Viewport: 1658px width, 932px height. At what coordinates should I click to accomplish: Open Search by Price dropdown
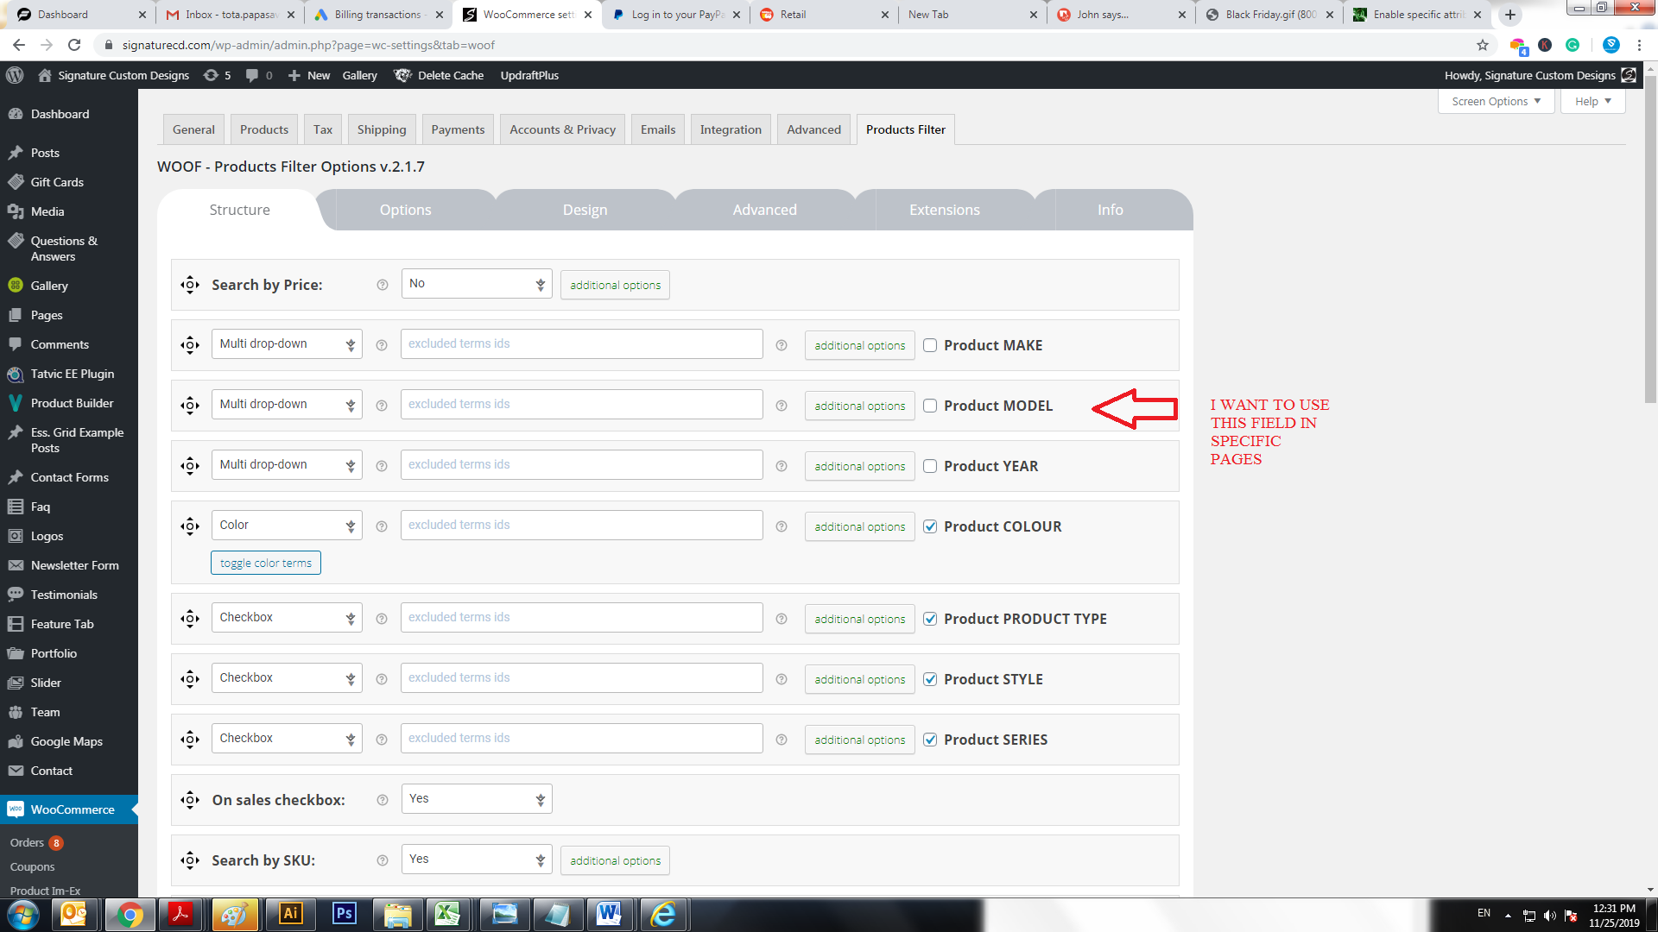click(x=477, y=284)
